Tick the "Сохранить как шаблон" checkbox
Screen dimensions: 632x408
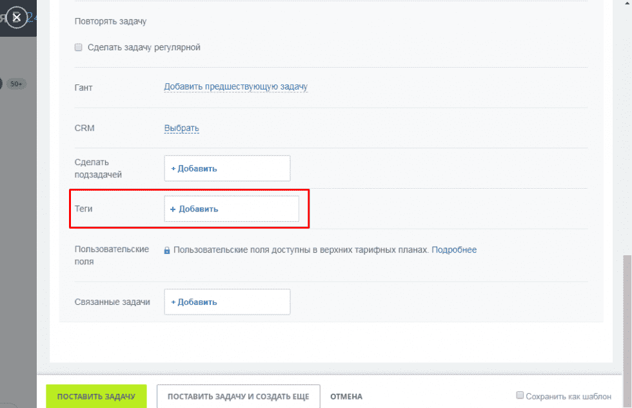(520, 396)
